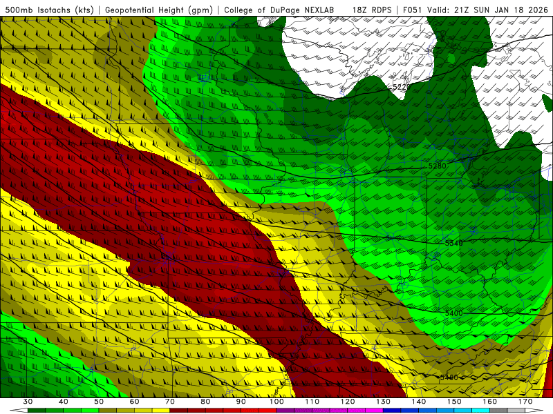Click the 5340 height contour label
The width and height of the screenshot is (553, 414).
pyautogui.click(x=453, y=243)
